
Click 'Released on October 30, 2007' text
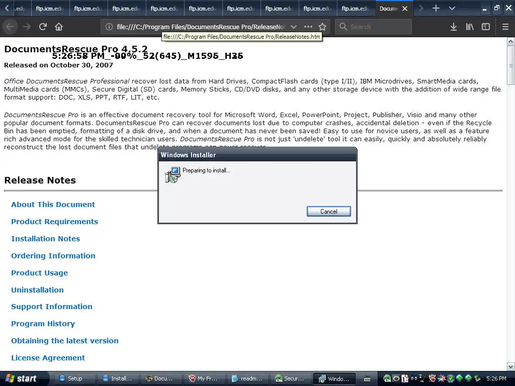58,65
